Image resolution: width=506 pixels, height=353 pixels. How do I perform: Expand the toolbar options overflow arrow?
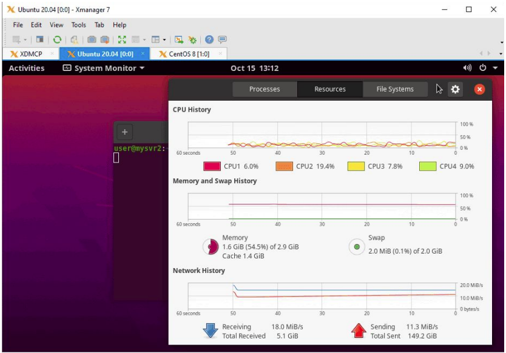[502, 42]
